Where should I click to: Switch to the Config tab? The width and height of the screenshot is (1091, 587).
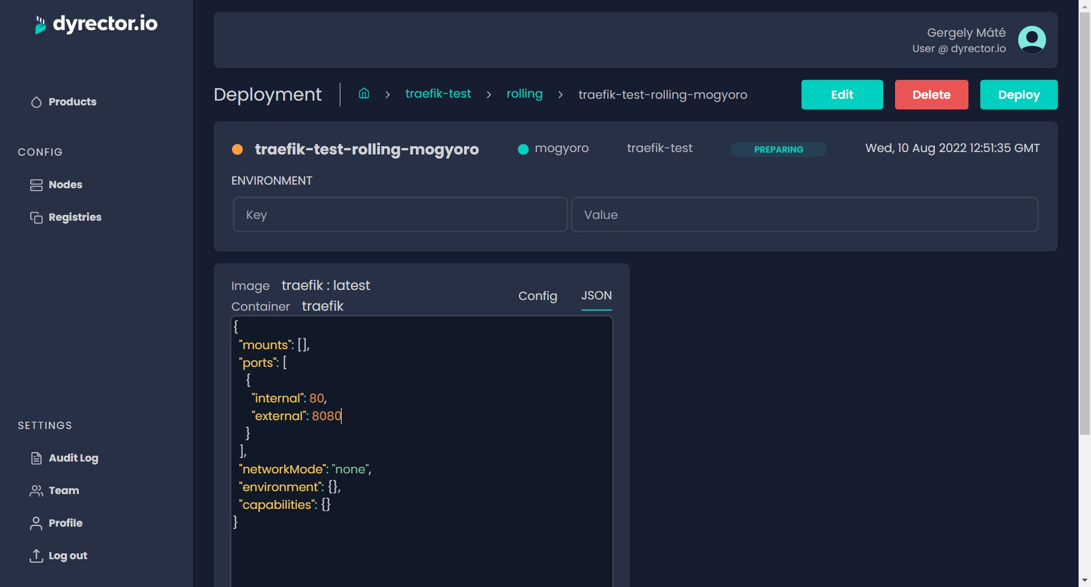click(538, 296)
